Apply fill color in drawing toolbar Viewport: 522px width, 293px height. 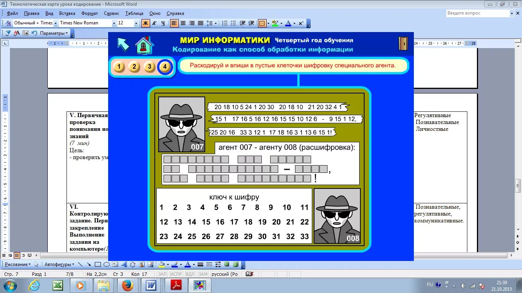coord(161,264)
